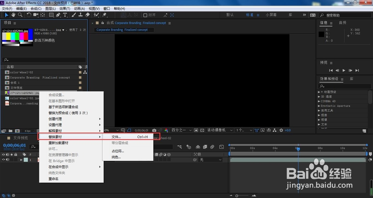Open the 文件(F) menu
Screen dimensions: 373x198
tap(7, 9)
